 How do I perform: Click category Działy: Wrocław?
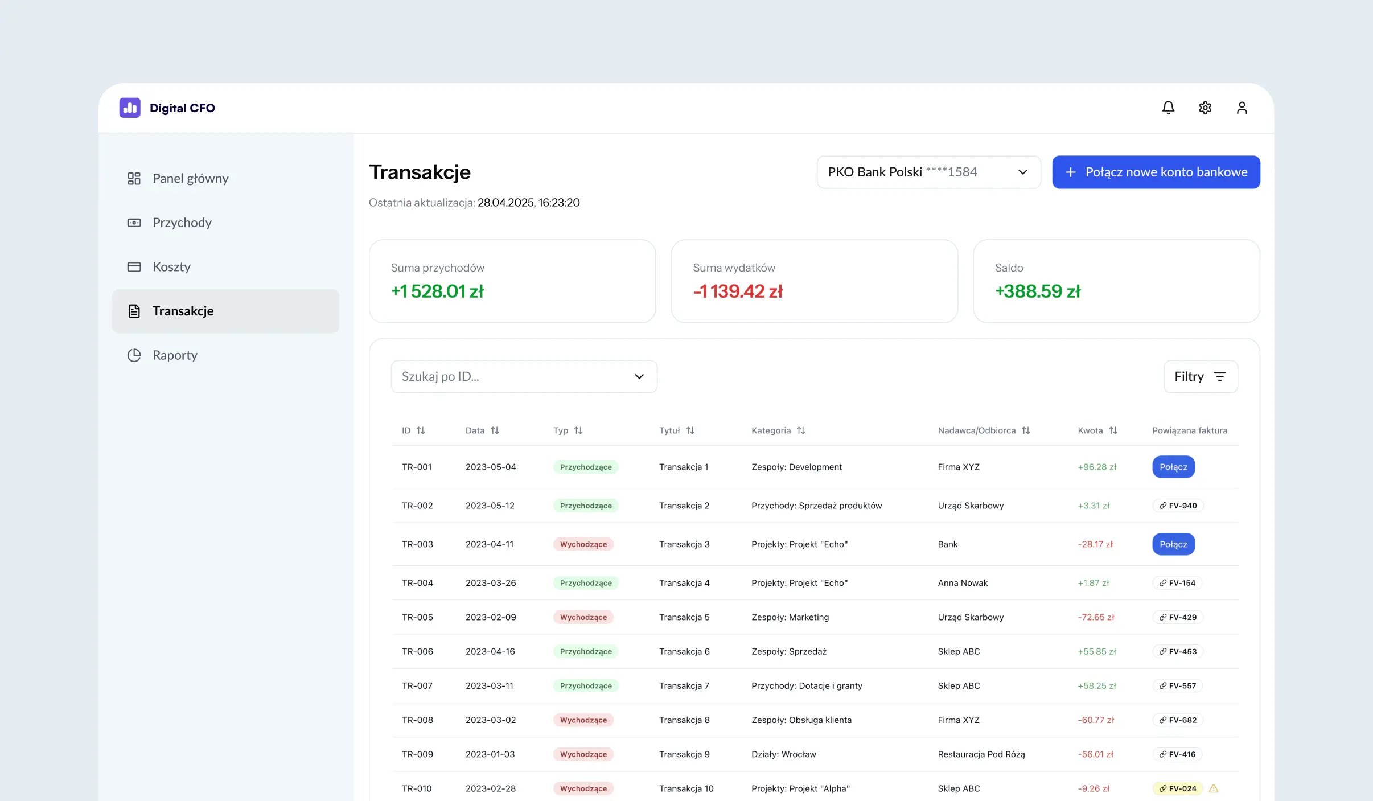coord(784,754)
